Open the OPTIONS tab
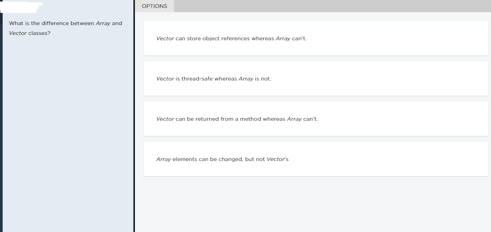This screenshot has height=232, width=491. [154, 6]
